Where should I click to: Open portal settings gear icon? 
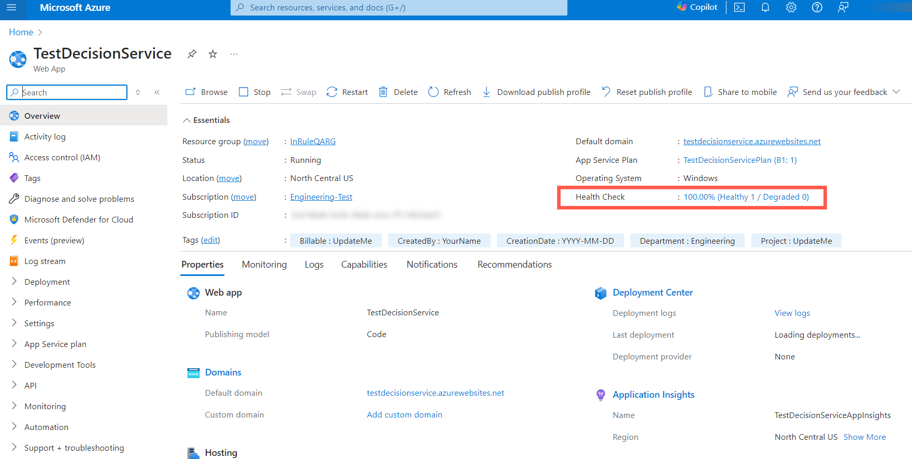tap(791, 8)
